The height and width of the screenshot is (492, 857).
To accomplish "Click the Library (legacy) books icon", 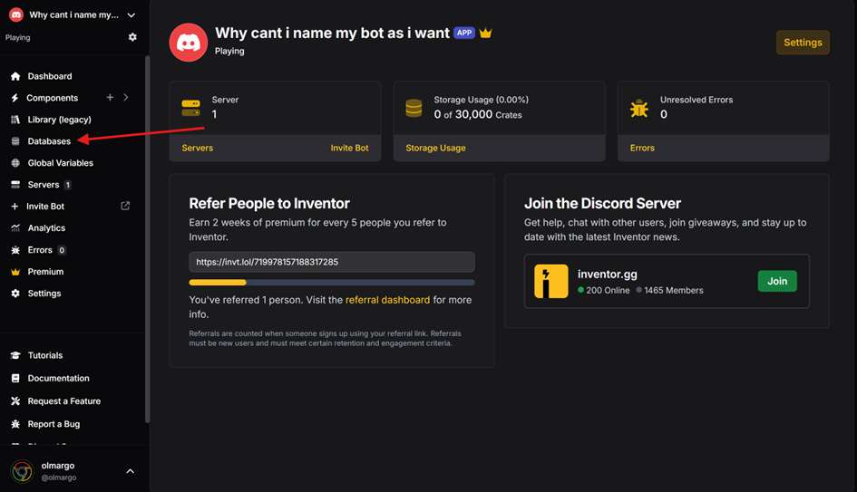I will point(15,120).
